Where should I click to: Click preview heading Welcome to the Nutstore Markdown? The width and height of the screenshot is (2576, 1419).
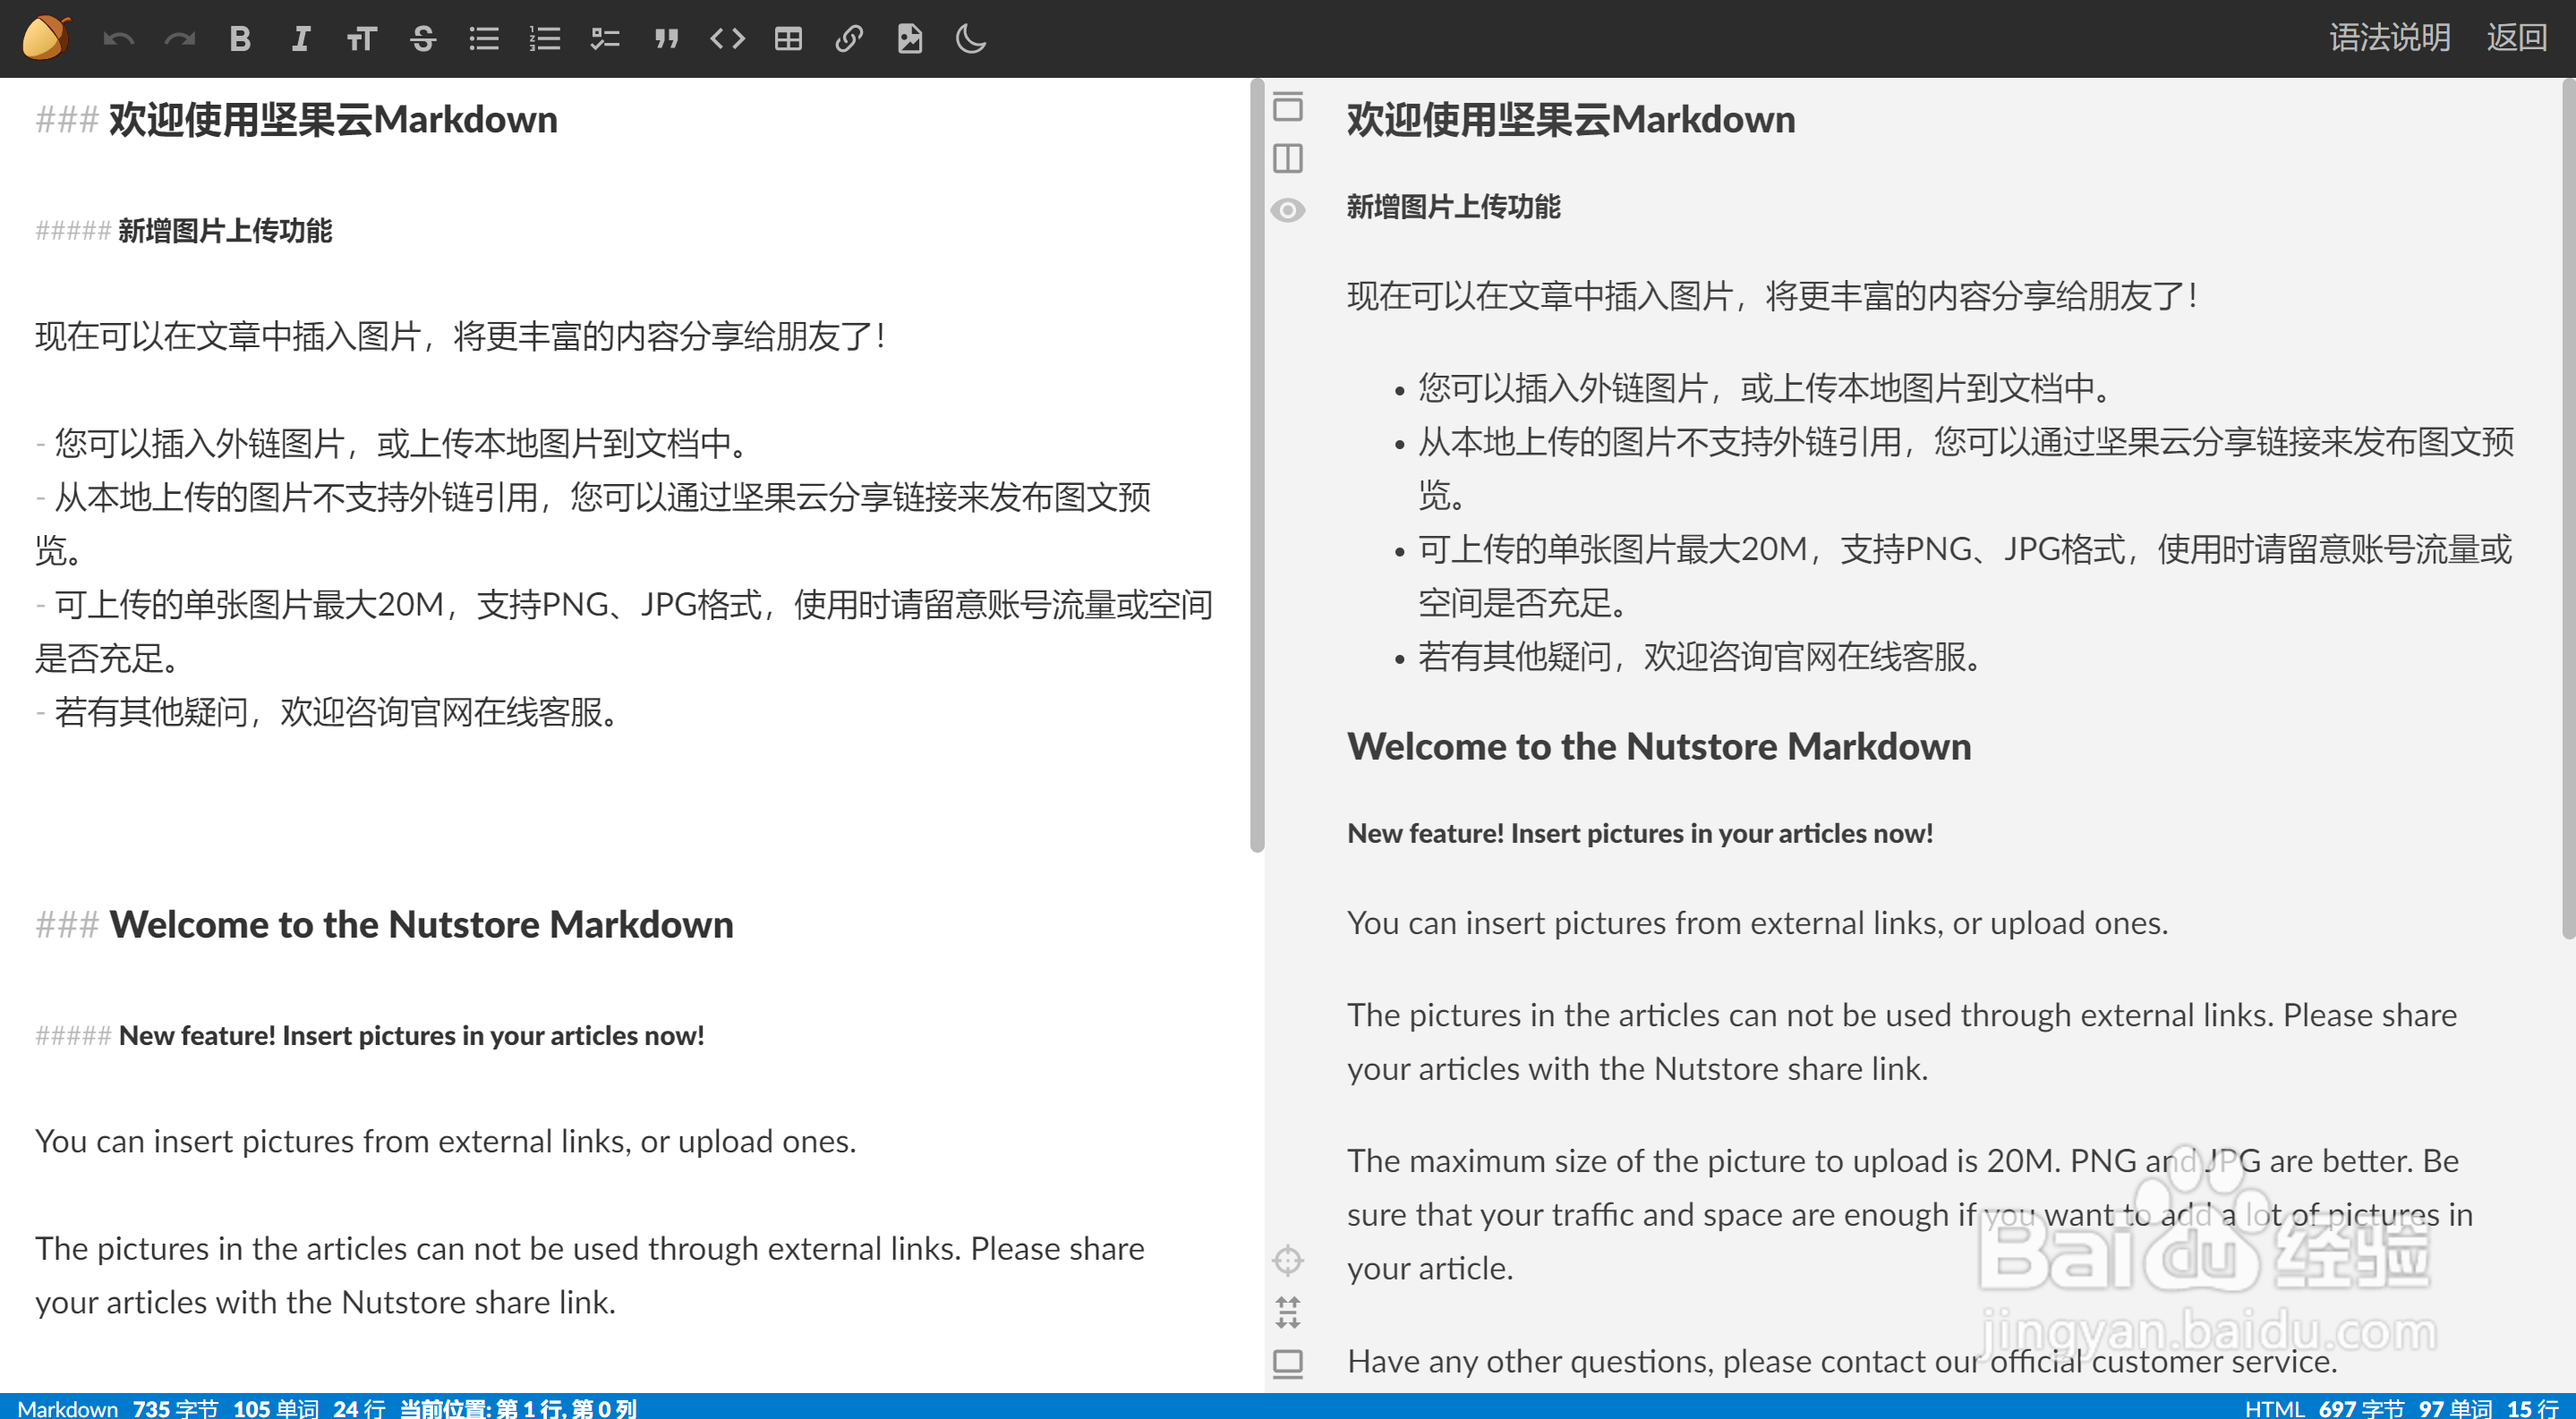pos(1659,747)
